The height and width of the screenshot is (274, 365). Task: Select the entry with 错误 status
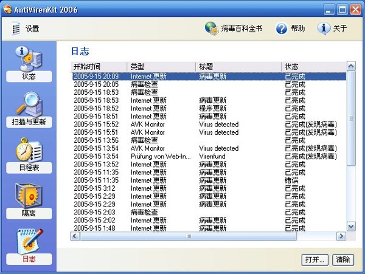[209, 180]
